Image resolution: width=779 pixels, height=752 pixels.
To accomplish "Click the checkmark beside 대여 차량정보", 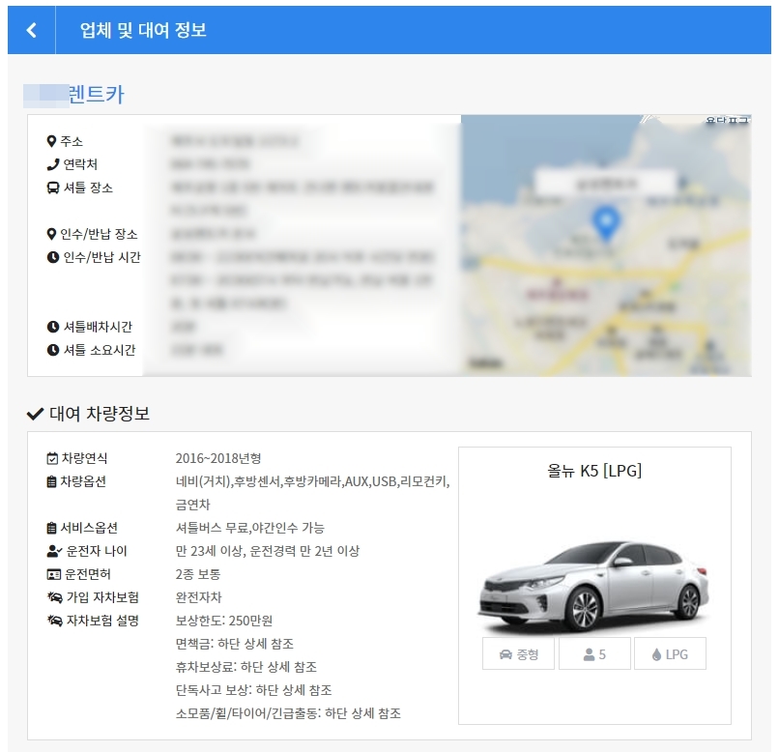I will coord(35,414).
